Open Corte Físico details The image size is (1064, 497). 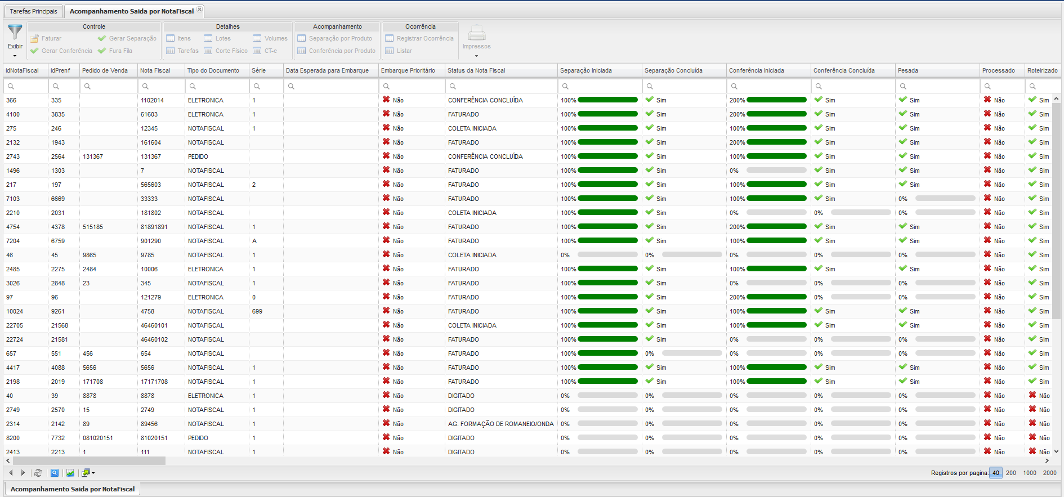point(226,51)
